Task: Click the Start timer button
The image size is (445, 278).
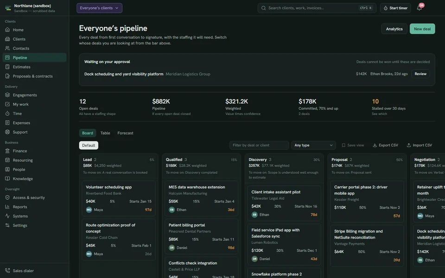Action: point(395,8)
